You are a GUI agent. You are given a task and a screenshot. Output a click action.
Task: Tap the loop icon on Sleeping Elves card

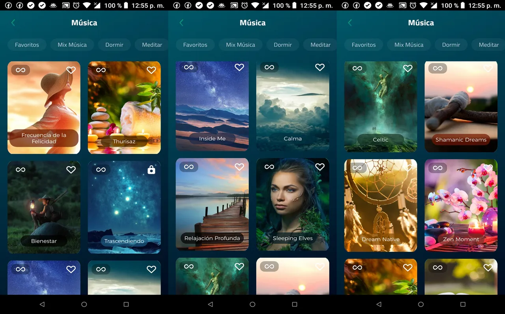click(x=269, y=167)
